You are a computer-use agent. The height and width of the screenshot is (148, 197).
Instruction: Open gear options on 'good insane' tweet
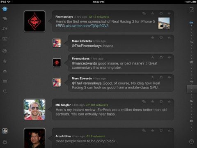coord(161,57)
